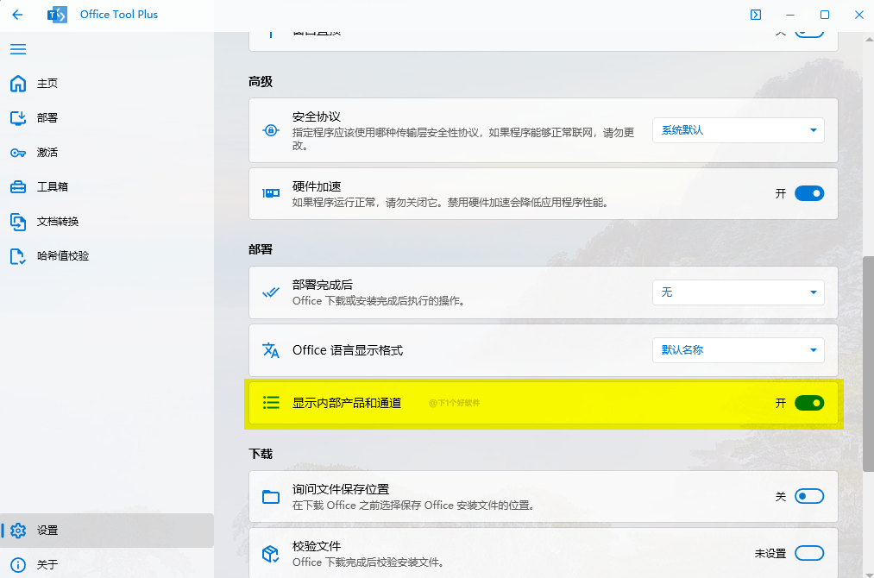Toggle the 校验文件 switch

[x=808, y=553]
